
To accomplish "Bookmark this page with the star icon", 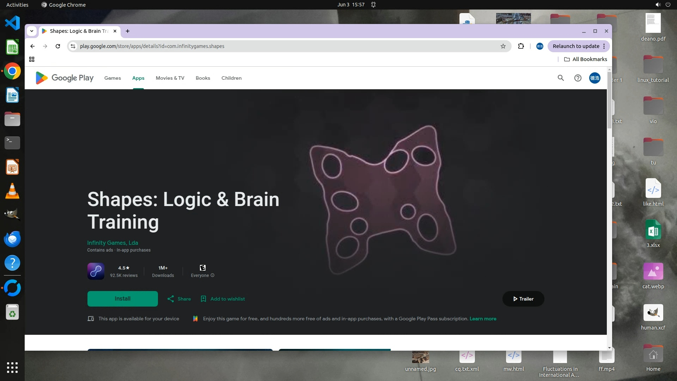I will (x=503, y=46).
